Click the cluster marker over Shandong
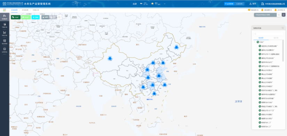 [159, 76]
